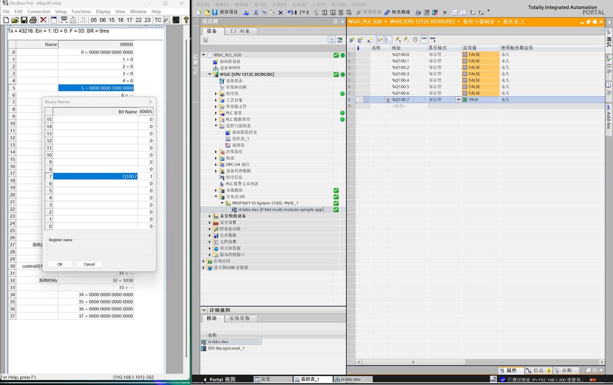Select 监控表_1 in project tree

[241, 138]
